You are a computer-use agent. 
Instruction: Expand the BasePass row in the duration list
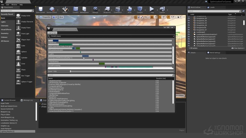click(x=48, y=97)
